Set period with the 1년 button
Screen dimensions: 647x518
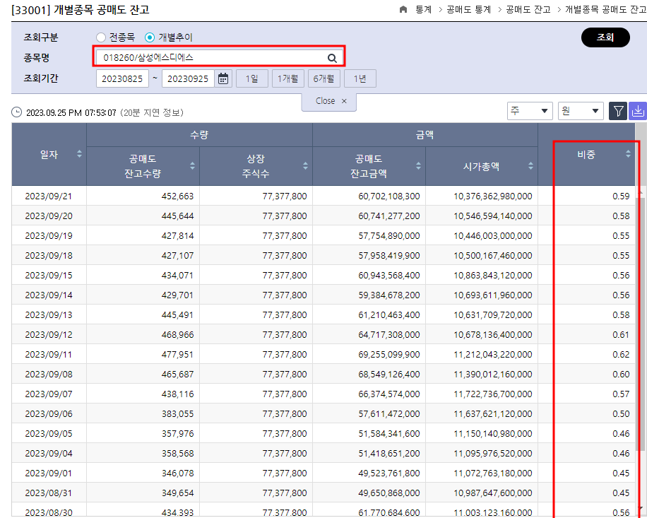pyautogui.click(x=360, y=78)
